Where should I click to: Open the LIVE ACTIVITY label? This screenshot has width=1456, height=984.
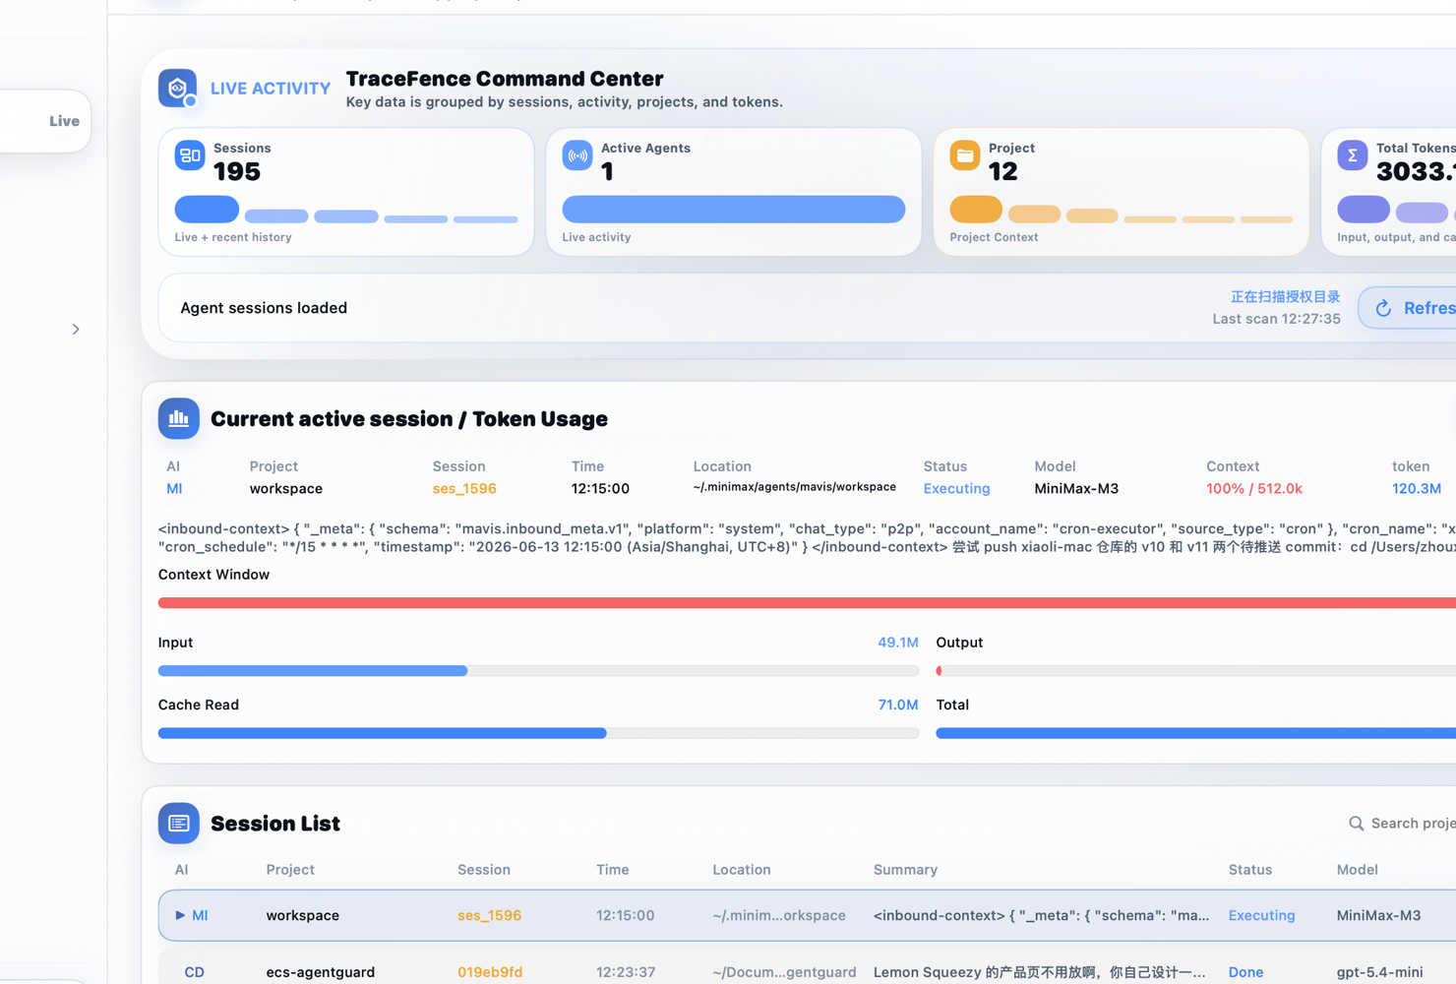click(271, 89)
